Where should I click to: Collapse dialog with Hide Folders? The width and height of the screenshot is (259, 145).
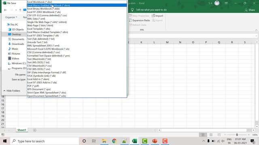click(x=12, y=91)
